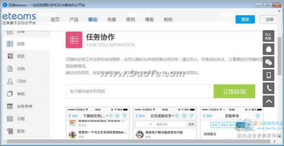Select the 文档 tab in 关联事项 screen

(223, 125)
